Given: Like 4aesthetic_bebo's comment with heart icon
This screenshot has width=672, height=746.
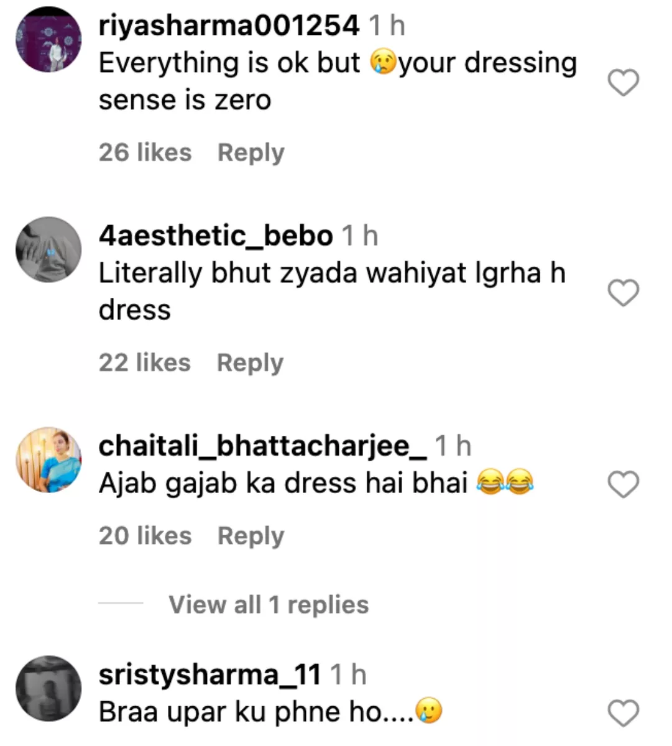Looking at the screenshot, I should [623, 293].
